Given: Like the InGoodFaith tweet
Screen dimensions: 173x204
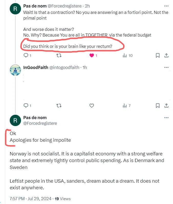Looking at the screenshot, I should pos(92,105).
